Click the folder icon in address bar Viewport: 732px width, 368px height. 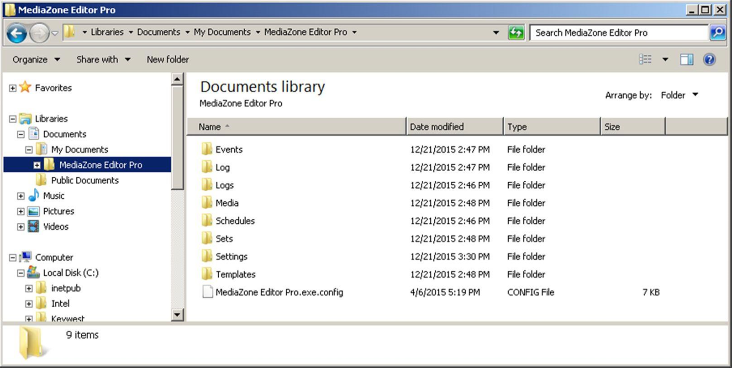(x=69, y=32)
